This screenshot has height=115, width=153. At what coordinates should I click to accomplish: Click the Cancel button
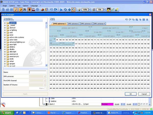pyautogui.click(x=144, y=94)
